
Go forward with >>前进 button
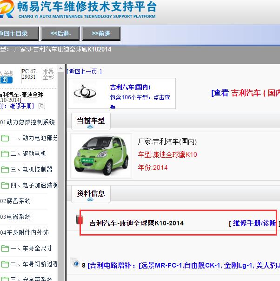tap(101, 33)
